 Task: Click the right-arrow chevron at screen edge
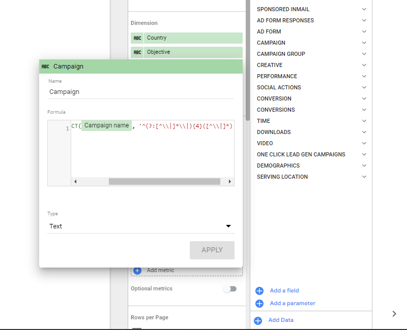[x=394, y=314]
